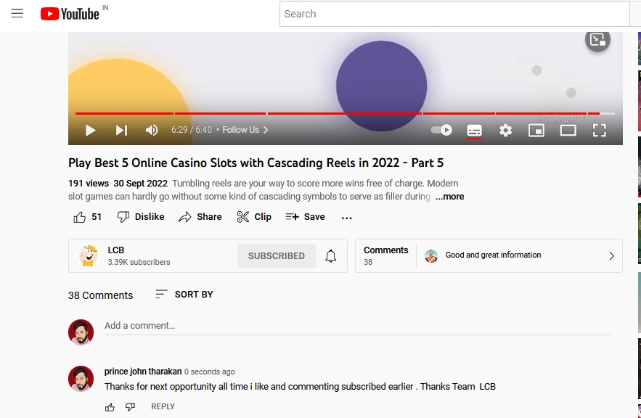The height and width of the screenshot is (418, 641).
Task: Click the video title text
Action: click(256, 163)
